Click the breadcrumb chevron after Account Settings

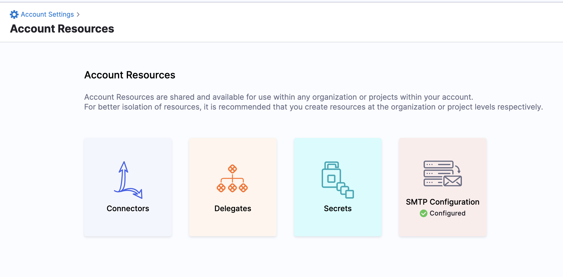pyautogui.click(x=78, y=14)
